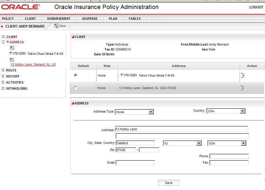The height and width of the screenshot is (190, 265).
Task: Set Tokyo Chuo Ginza address as default
Action: click(76, 75)
